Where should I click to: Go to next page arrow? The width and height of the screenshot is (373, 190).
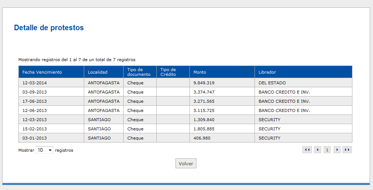[x=337, y=150]
